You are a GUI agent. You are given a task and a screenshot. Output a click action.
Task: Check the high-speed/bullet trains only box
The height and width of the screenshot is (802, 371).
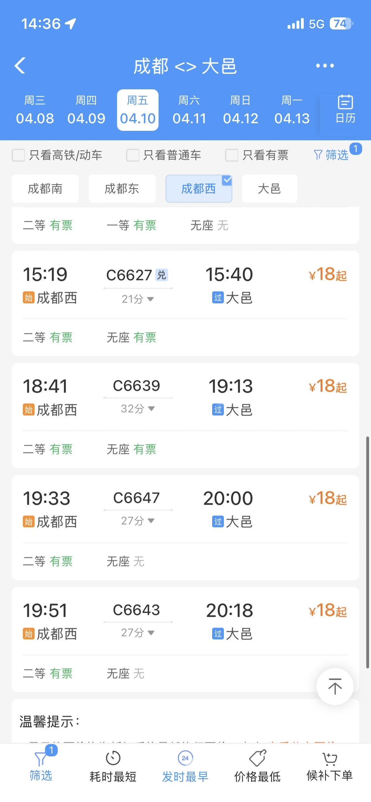(x=18, y=155)
